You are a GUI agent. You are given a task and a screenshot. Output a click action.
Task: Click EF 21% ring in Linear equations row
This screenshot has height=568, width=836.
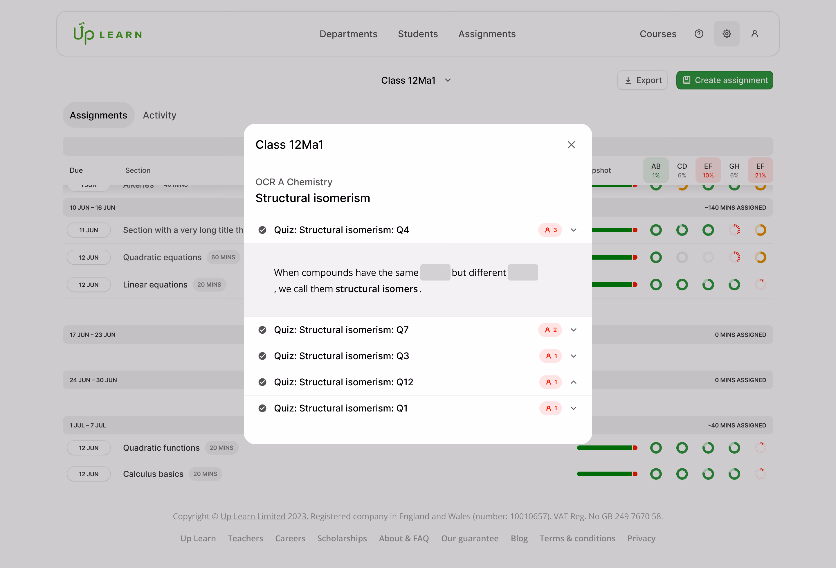(x=761, y=285)
